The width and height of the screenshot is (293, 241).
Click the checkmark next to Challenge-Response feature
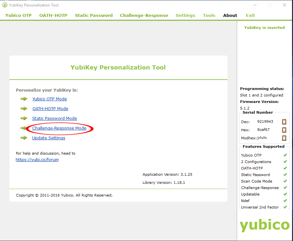tap(285, 187)
